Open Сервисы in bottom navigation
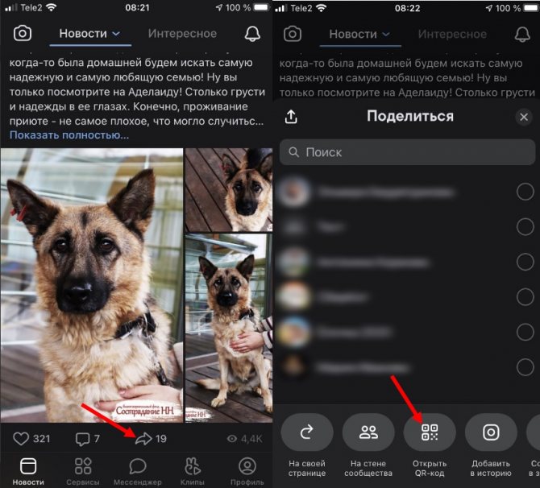This screenshot has width=540, height=488. pyautogui.click(x=83, y=471)
